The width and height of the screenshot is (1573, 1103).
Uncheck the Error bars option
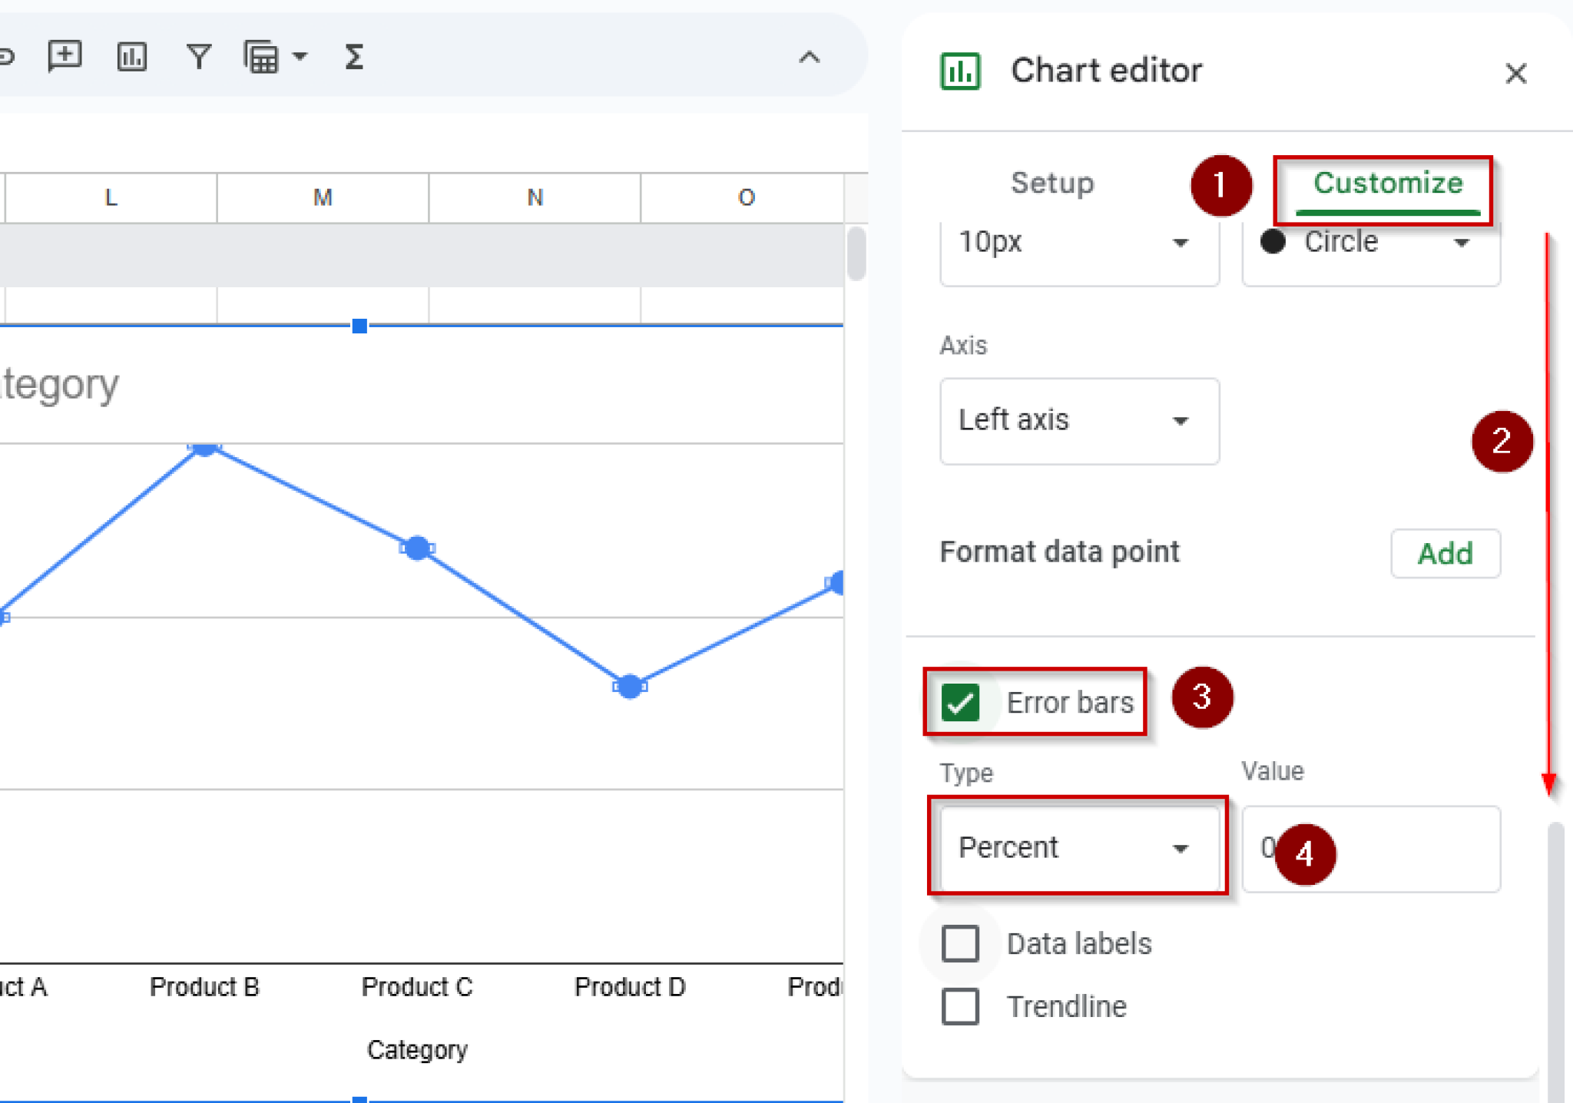[960, 701]
